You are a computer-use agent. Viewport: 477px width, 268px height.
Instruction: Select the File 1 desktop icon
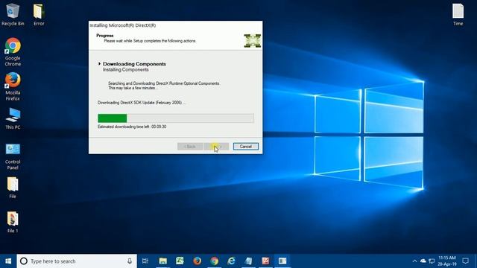point(13,222)
